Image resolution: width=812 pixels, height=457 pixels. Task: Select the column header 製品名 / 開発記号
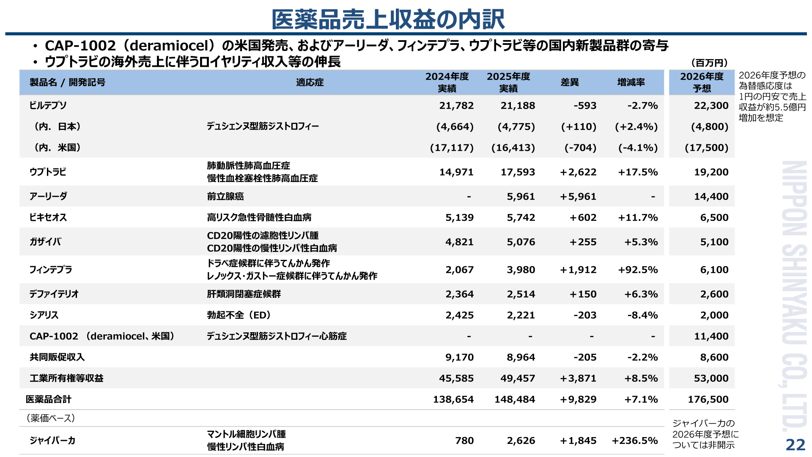coord(68,82)
